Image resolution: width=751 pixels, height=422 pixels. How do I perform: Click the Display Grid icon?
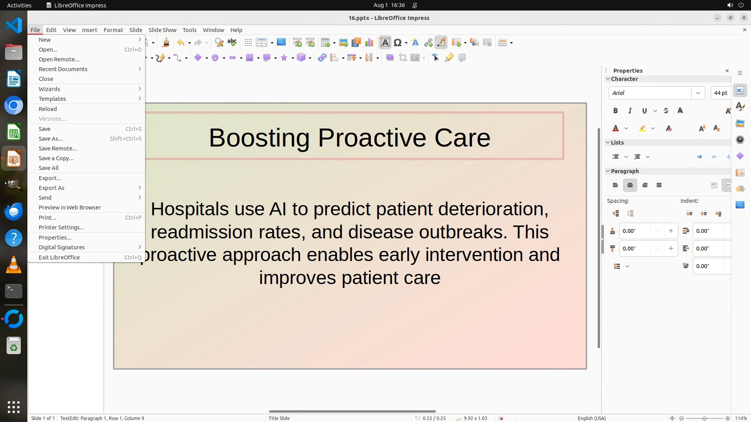(248, 43)
